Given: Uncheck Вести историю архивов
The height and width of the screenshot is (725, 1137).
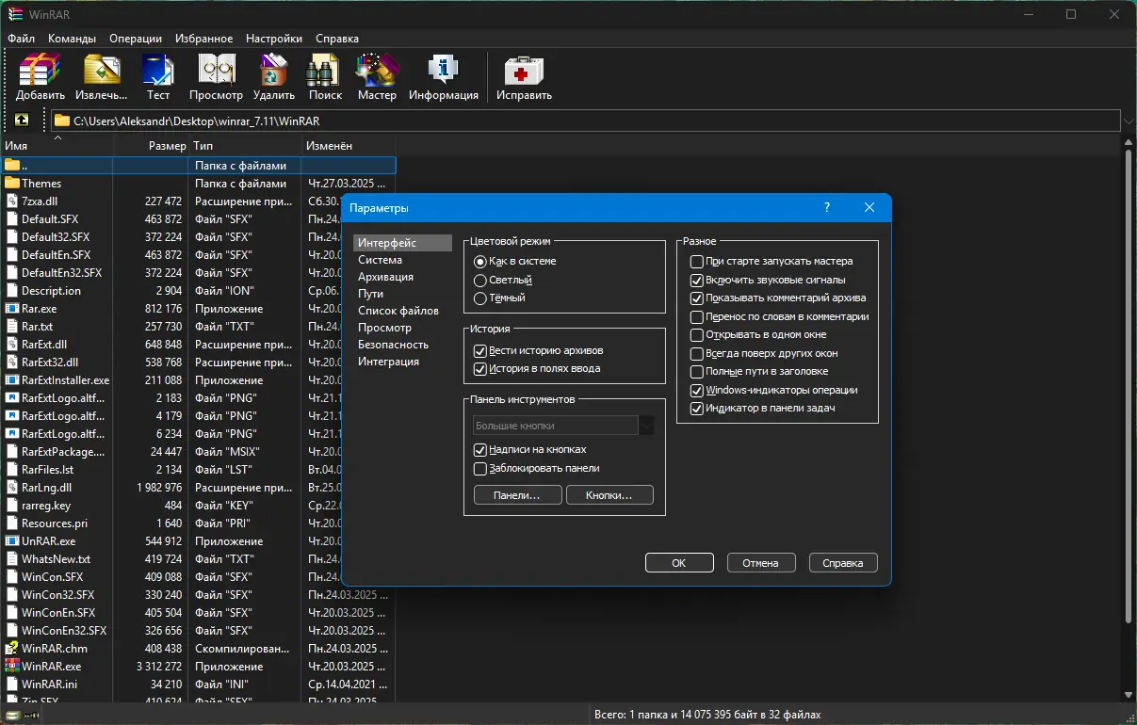Looking at the screenshot, I should coord(480,350).
